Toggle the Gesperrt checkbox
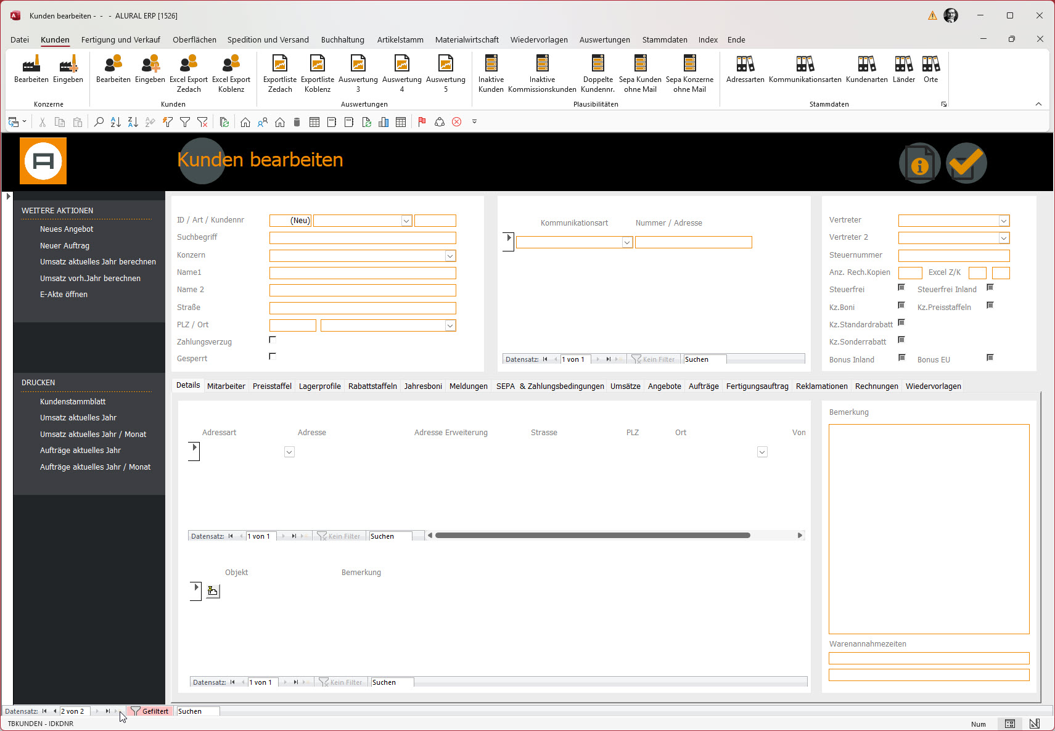Screen dimensions: 1055x731 (x=273, y=356)
